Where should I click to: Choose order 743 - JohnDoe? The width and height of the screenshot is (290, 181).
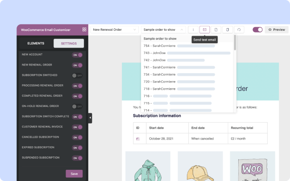[x=187, y=53]
